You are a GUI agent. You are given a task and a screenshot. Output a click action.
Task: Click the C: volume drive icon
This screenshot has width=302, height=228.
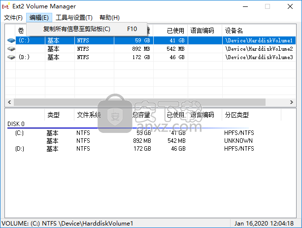pyautogui.click(x=11, y=40)
